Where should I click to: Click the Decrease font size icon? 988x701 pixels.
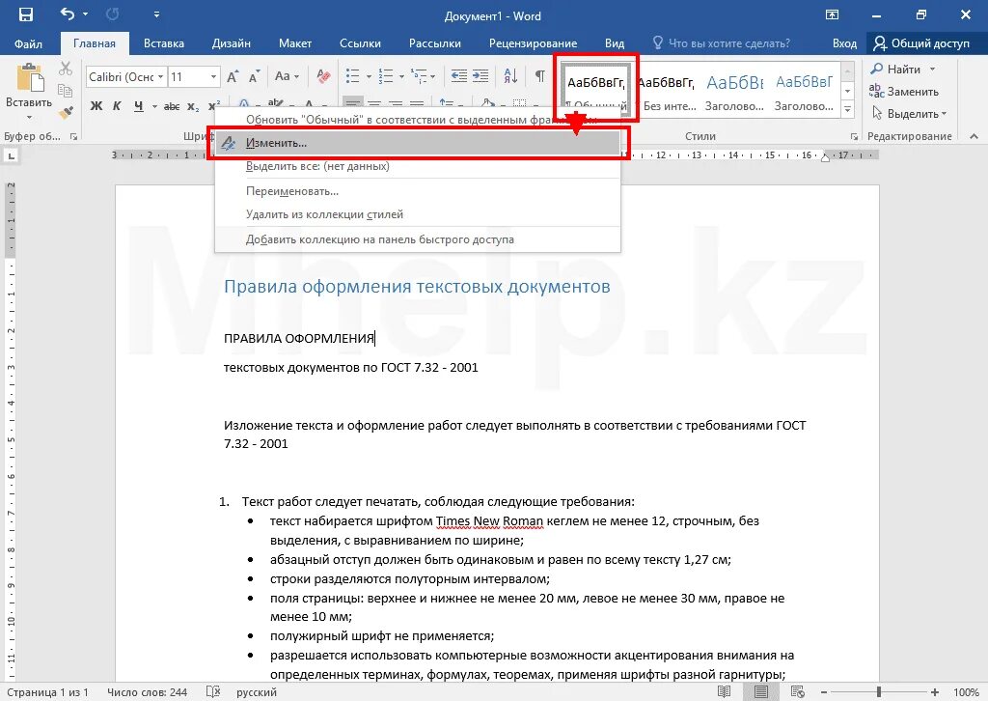pyautogui.click(x=254, y=77)
